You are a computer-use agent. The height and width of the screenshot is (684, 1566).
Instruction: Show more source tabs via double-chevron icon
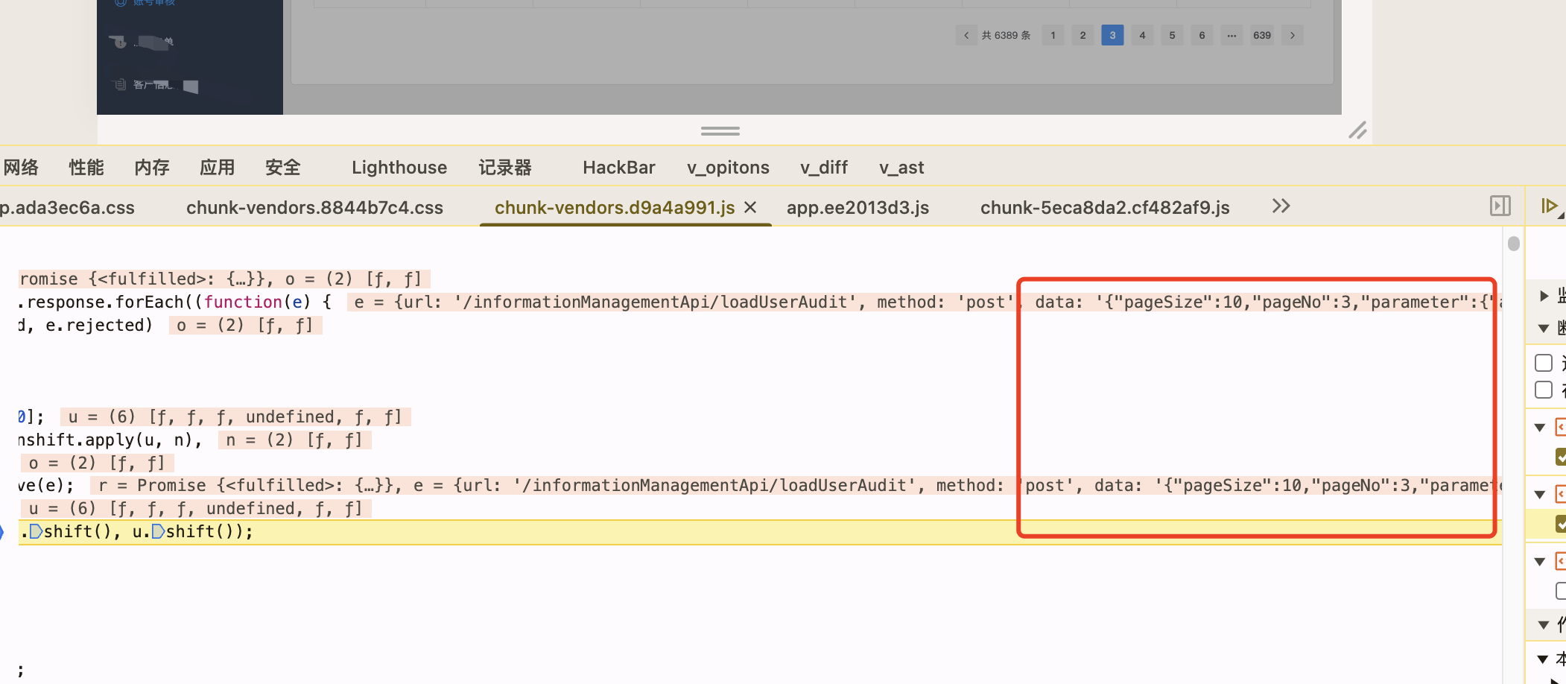pyautogui.click(x=1281, y=206)
